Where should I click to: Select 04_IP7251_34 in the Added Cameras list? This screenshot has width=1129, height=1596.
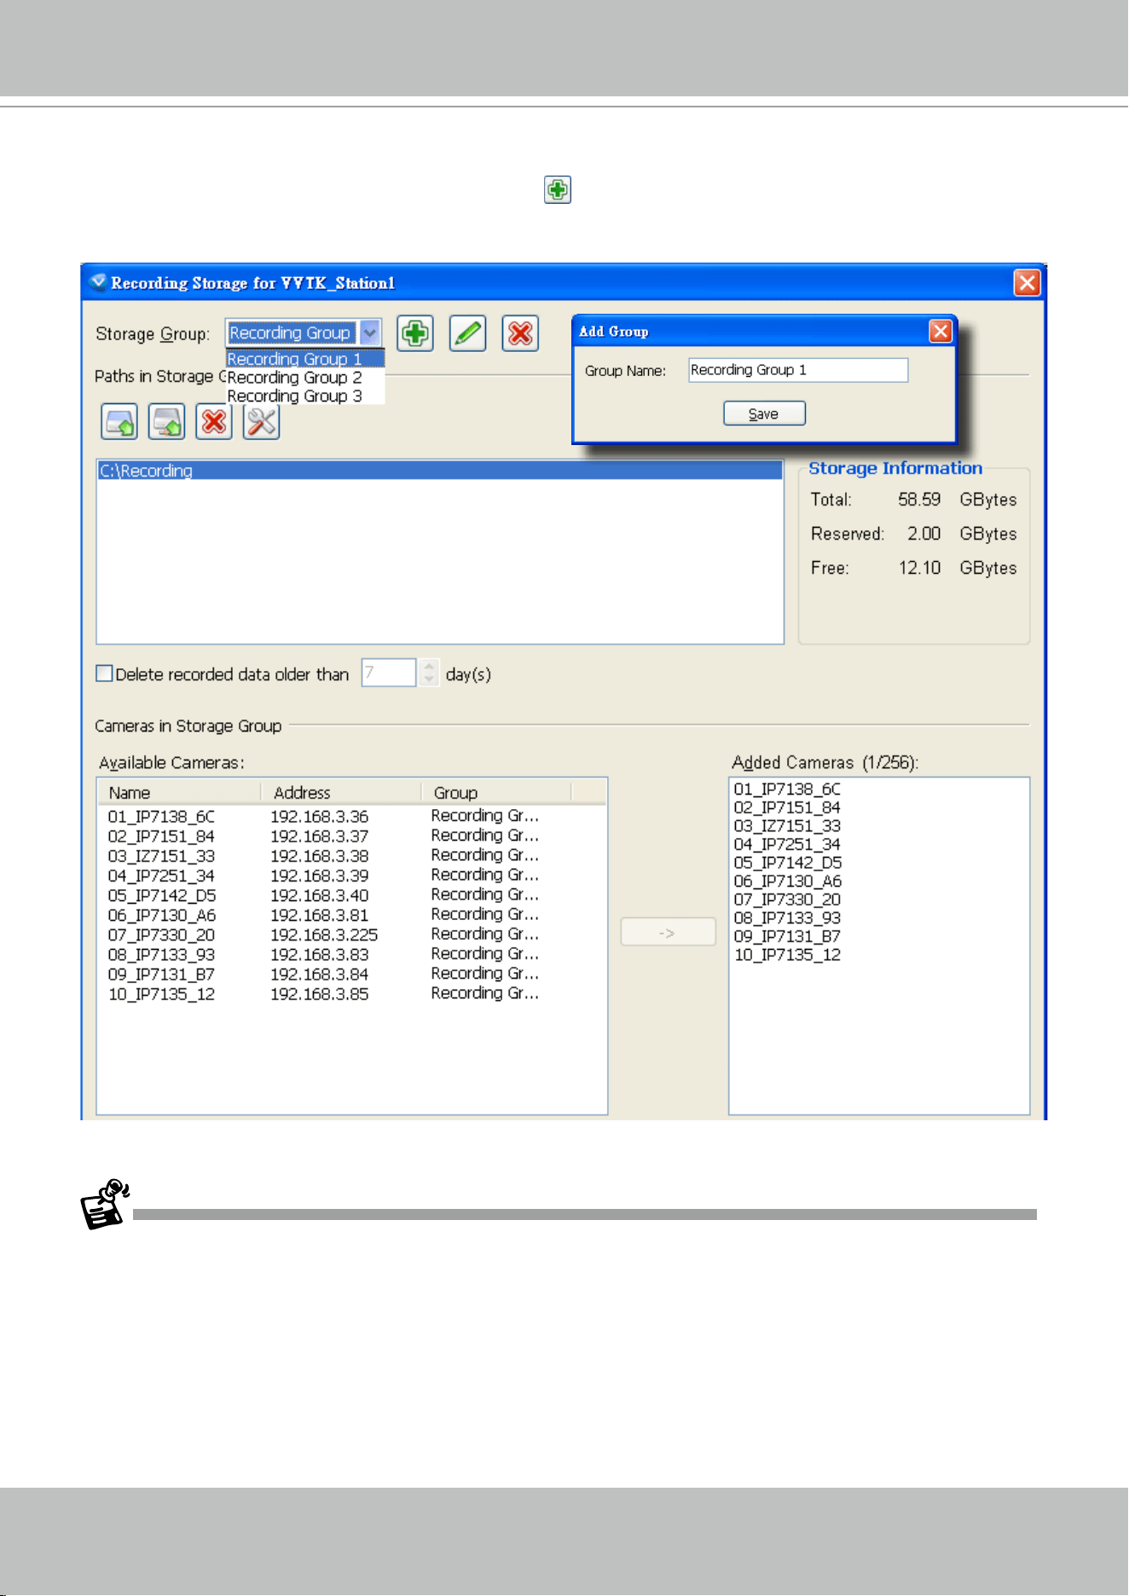click(x=787, y=845)
